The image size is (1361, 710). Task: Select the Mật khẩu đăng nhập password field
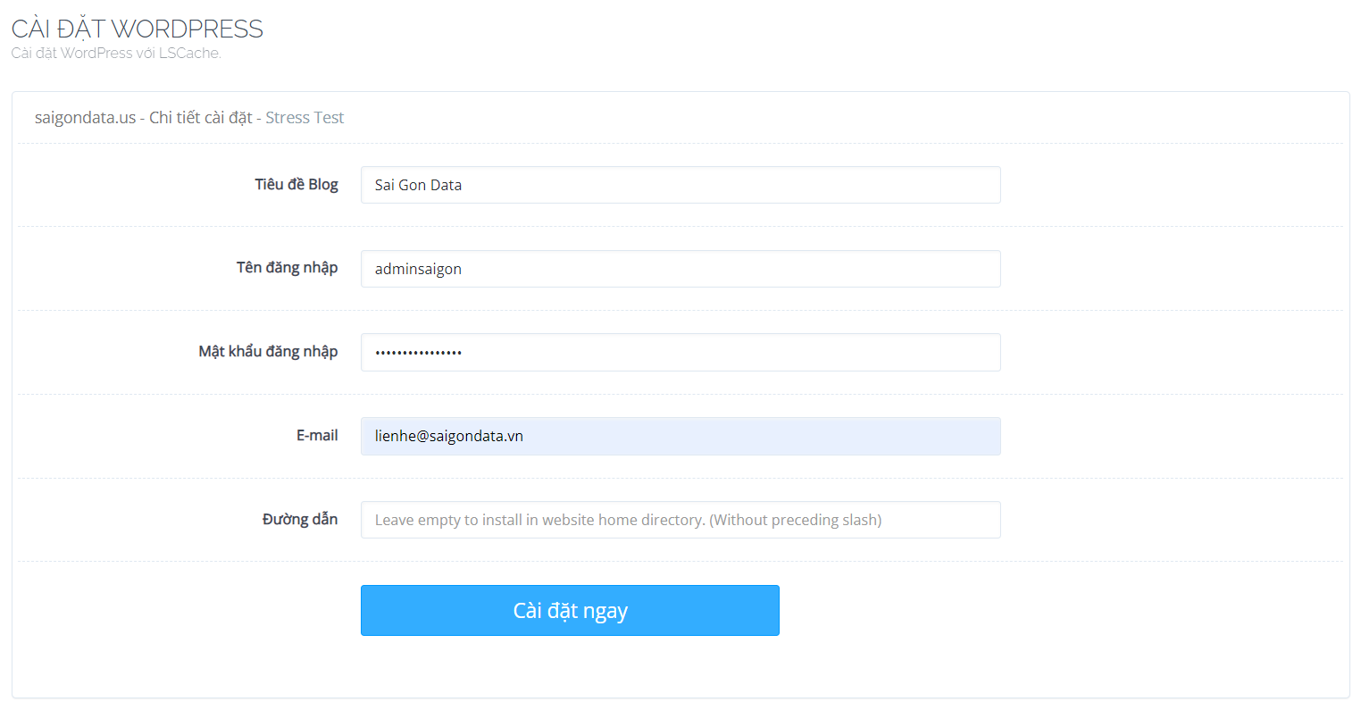click(680, 352)
